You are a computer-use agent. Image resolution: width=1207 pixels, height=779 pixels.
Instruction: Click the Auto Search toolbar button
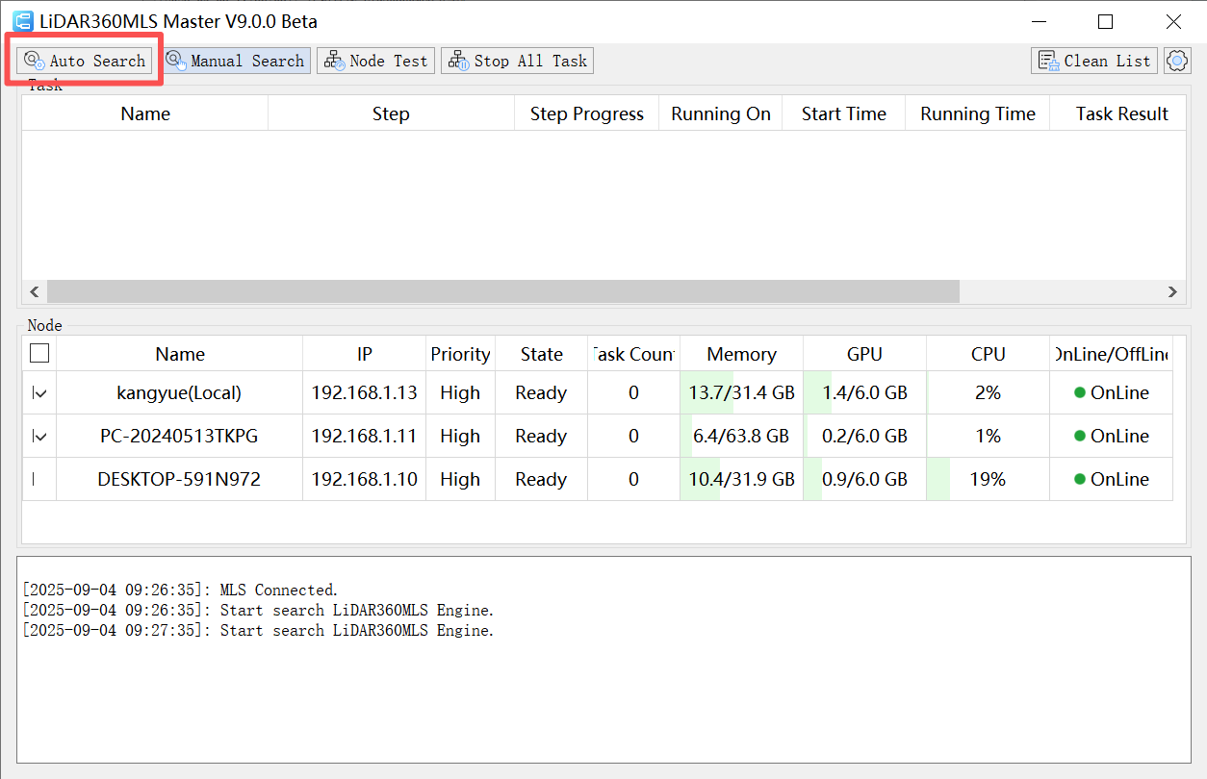click(x=85, y=61)
